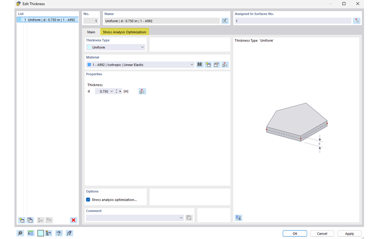The height and width of the screenshot is (239, 379).
Task: Click the comment library icon
Action: pyautogui.click(x=189, y=218)
